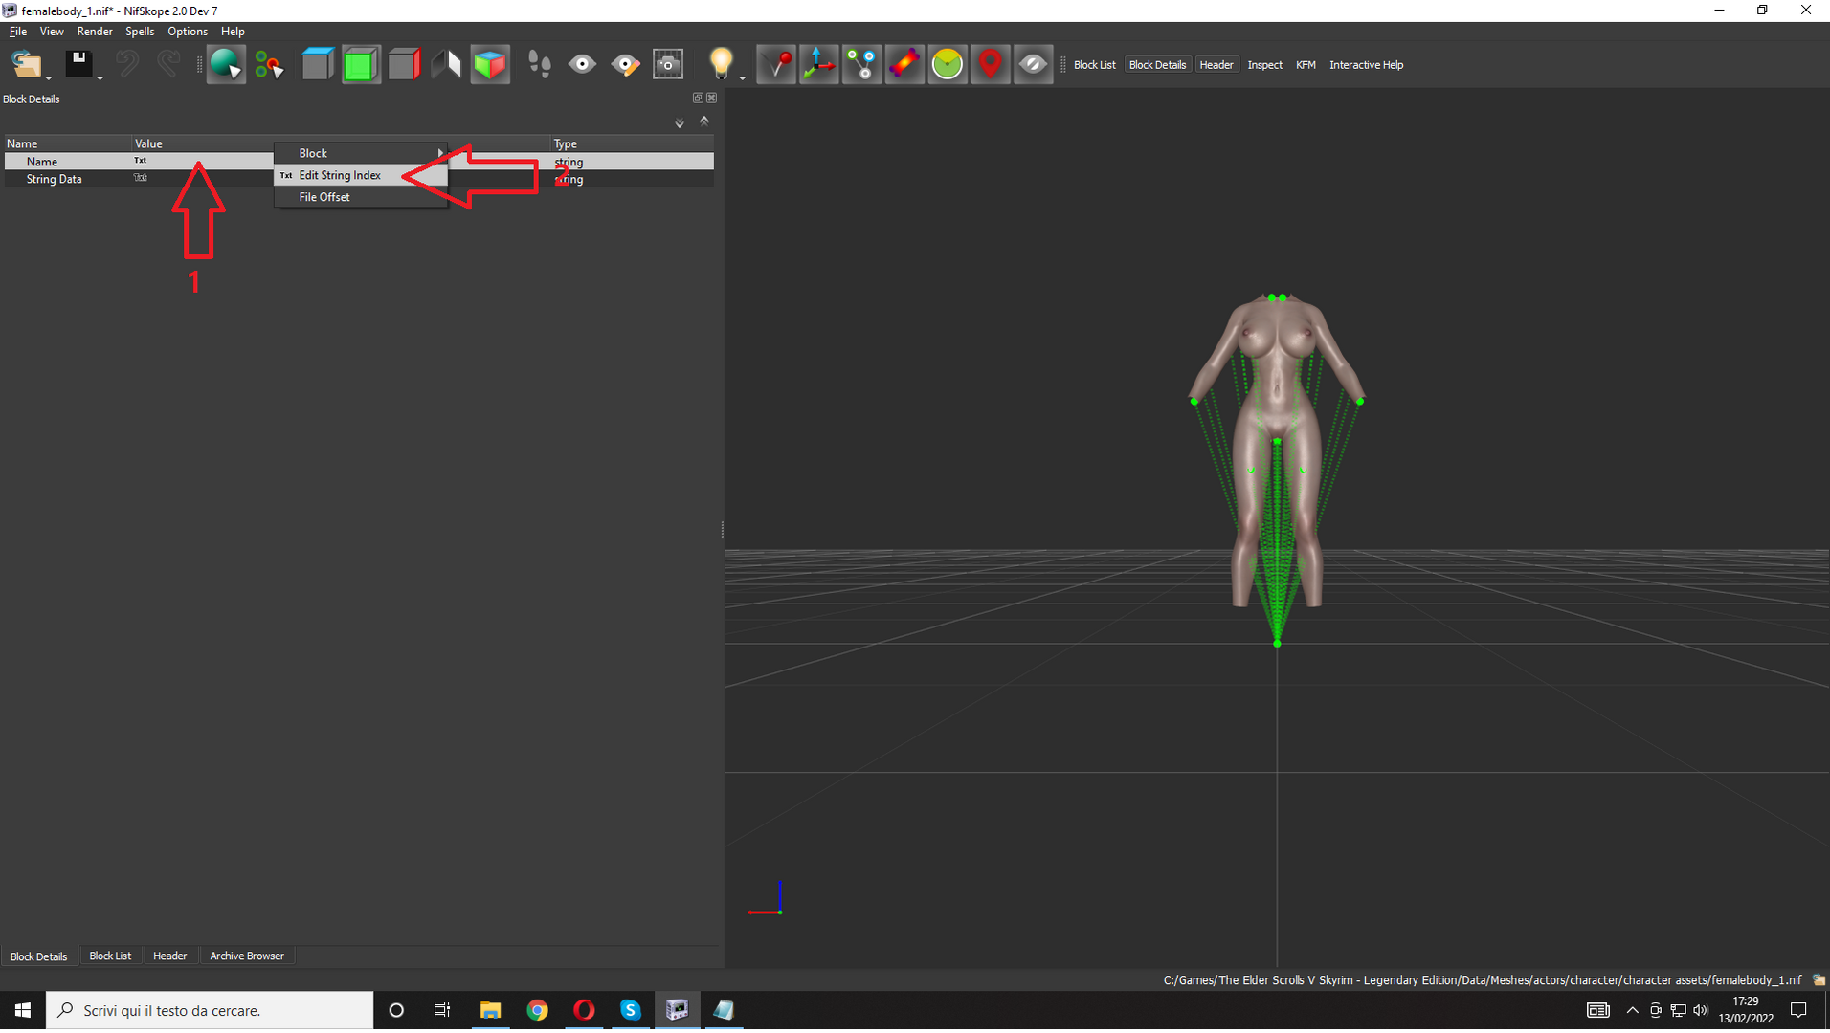Click the Load file icon
Image resolution: width=1830 pixels, height=1033 pixels.
pyautogui.click(x=27, y=64)
